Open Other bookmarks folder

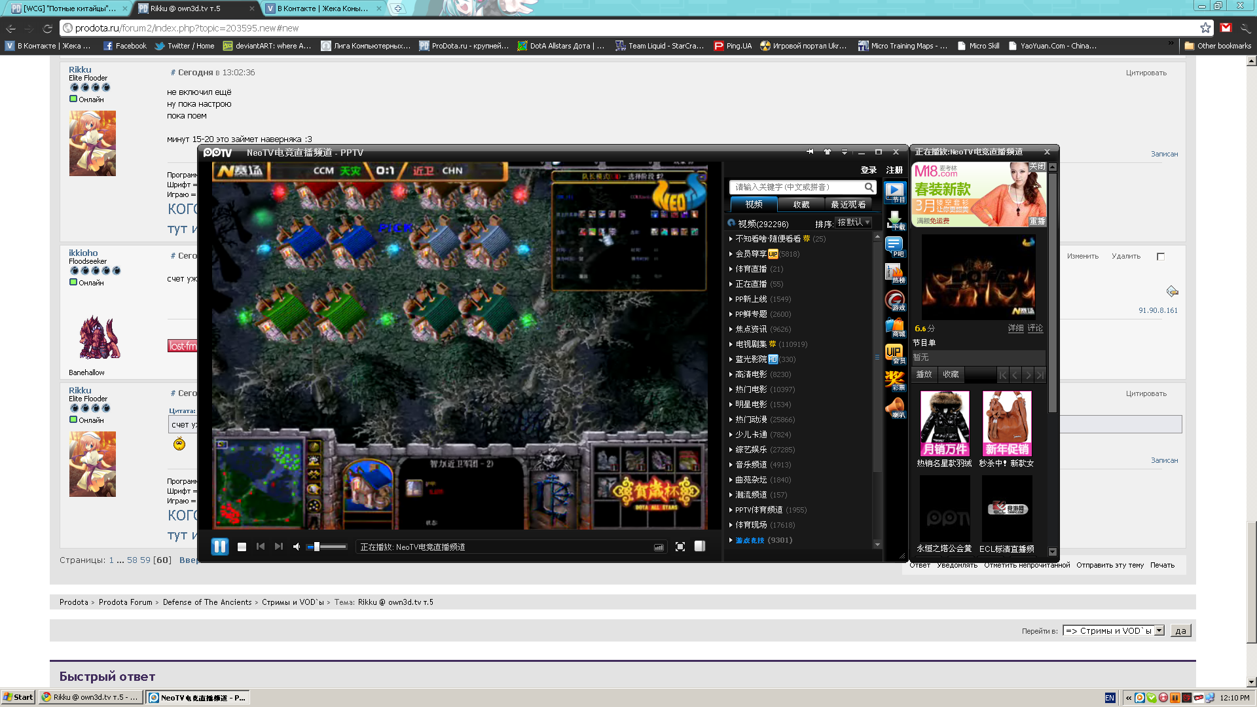(x=1218, y=46)
